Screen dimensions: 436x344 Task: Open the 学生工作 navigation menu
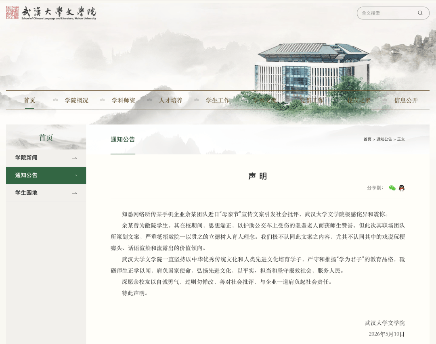click(218, 100)
